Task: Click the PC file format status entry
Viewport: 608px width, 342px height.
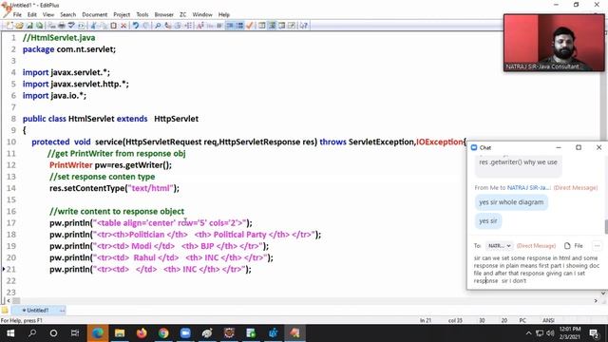Action: tap(522, 320)
